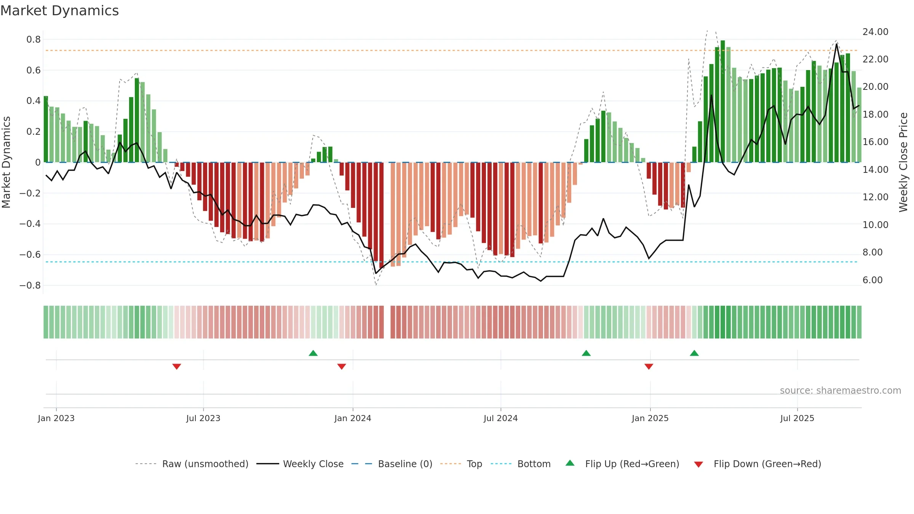Click the 0.8 left axis tick label
The height and width of the screenshot is (514, 914).
pos(34,40)
